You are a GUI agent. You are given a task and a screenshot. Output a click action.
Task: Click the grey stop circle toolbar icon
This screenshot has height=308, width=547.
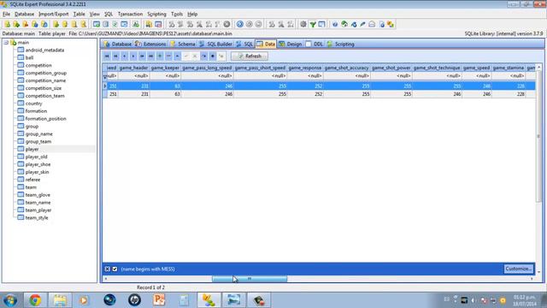(226, 24)
